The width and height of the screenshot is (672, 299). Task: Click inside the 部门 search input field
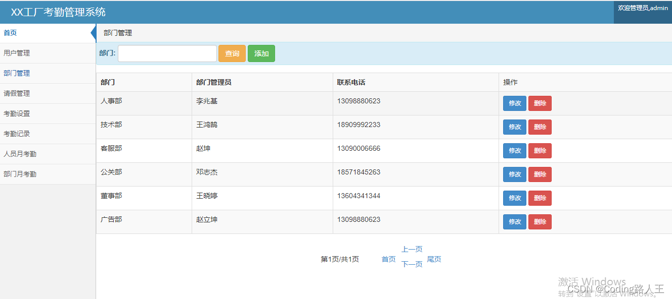click(167, 53)
